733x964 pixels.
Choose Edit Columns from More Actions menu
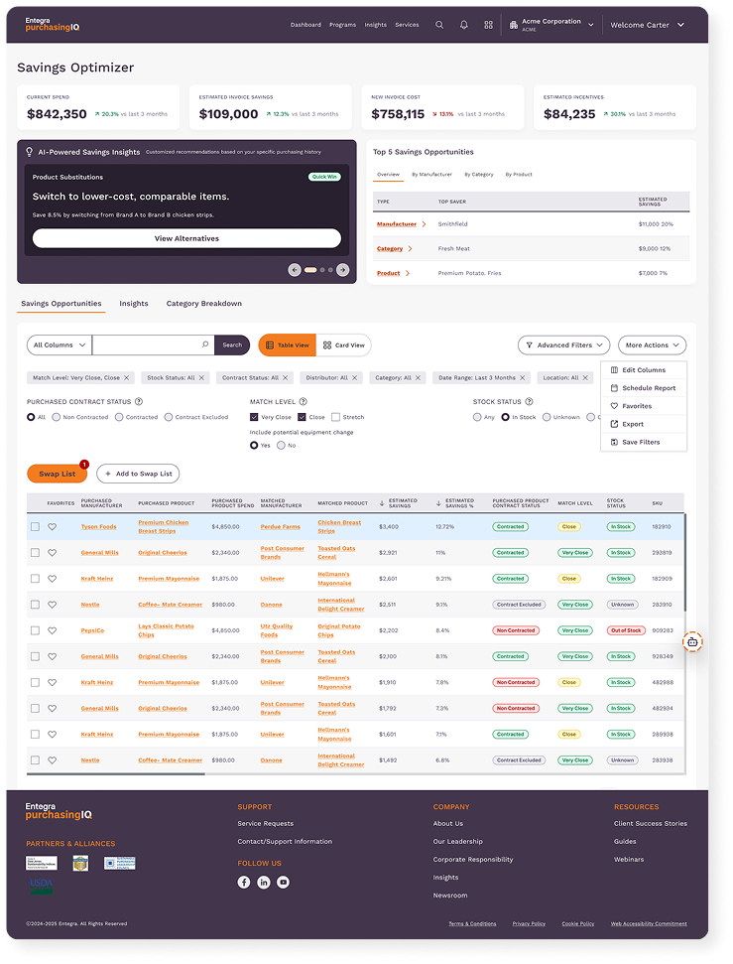pyautogui.click(x=644, y=370)
